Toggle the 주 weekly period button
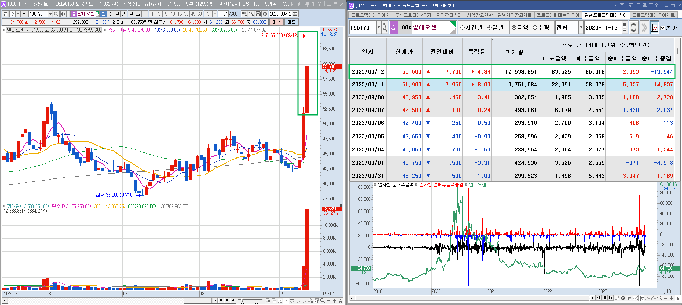 (x=110, y=14)
